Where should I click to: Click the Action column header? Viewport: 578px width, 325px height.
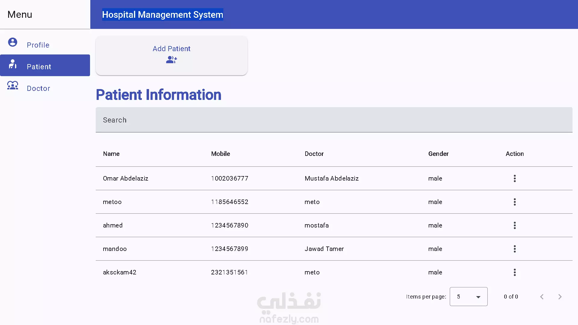click(515, 154)
